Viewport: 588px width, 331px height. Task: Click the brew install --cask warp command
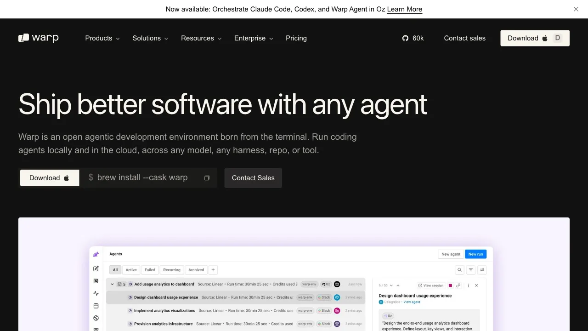[142, 177]
